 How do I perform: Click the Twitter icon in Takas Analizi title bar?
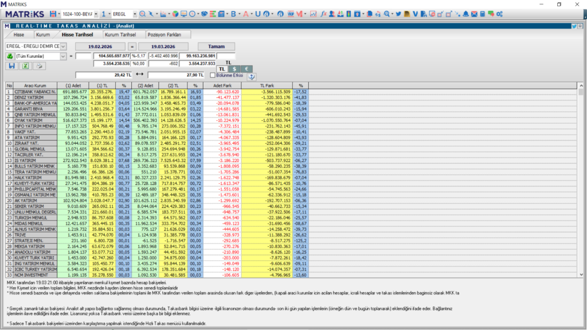point(574,26)
